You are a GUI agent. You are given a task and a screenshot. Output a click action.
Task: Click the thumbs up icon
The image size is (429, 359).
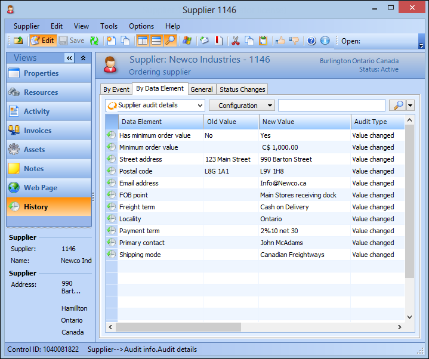280,41
